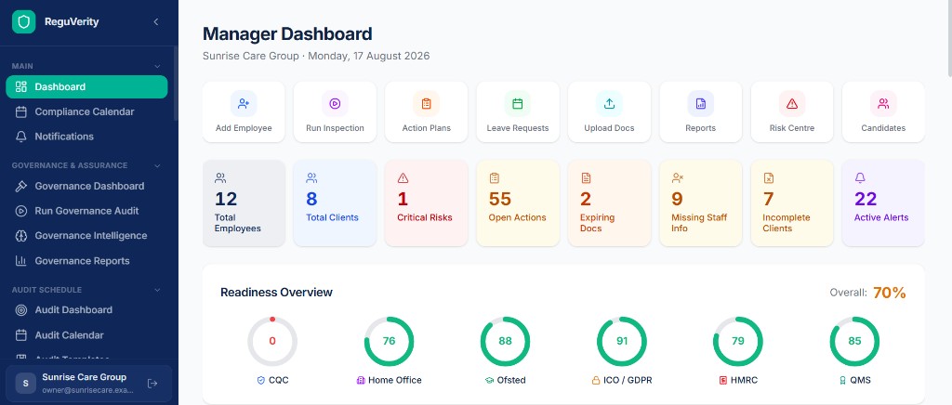Viewport: 952px width, 405px height.
Task: Open the Expiring Docs stat card
Action: pos(610,203)
